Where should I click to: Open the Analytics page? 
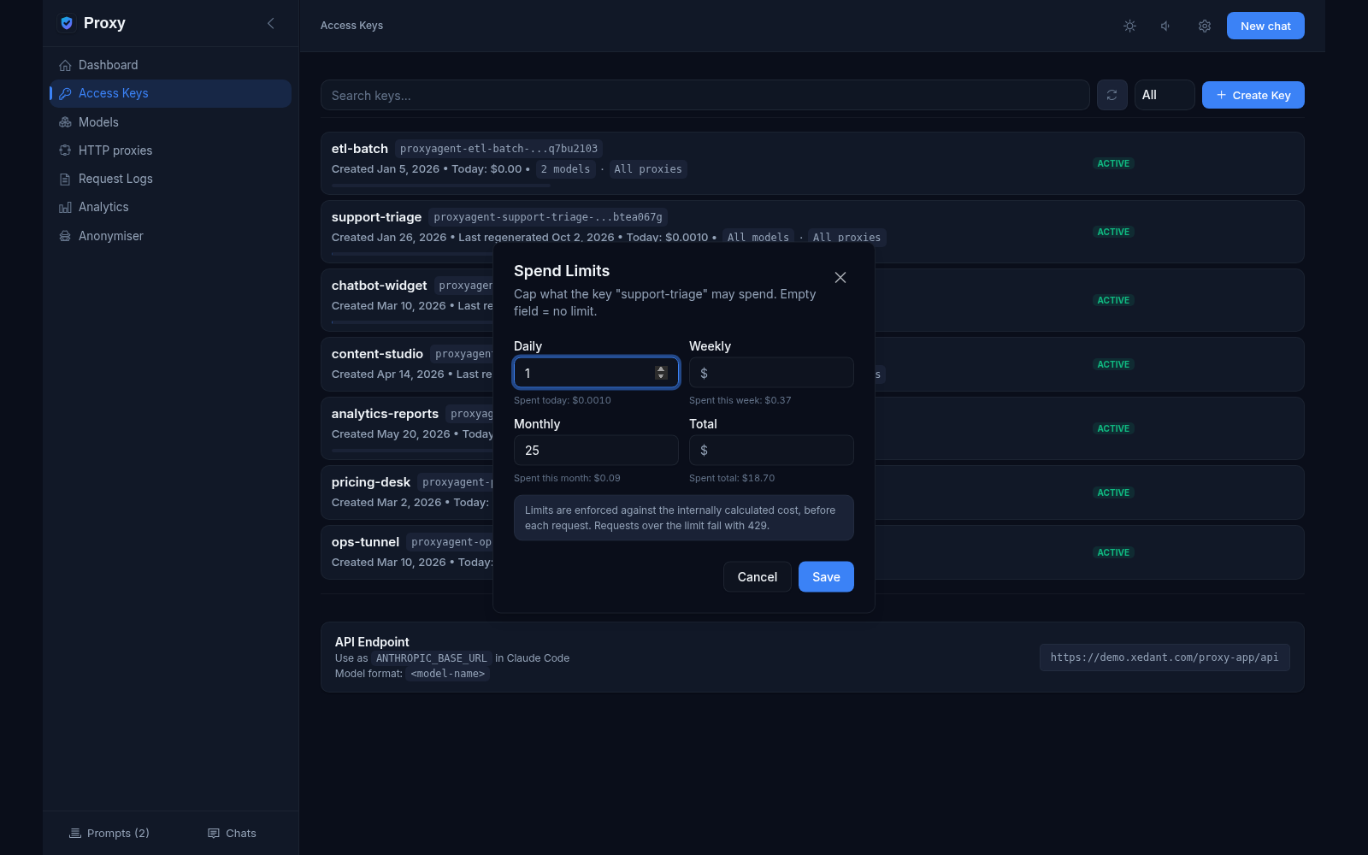(x=170, y=207)
